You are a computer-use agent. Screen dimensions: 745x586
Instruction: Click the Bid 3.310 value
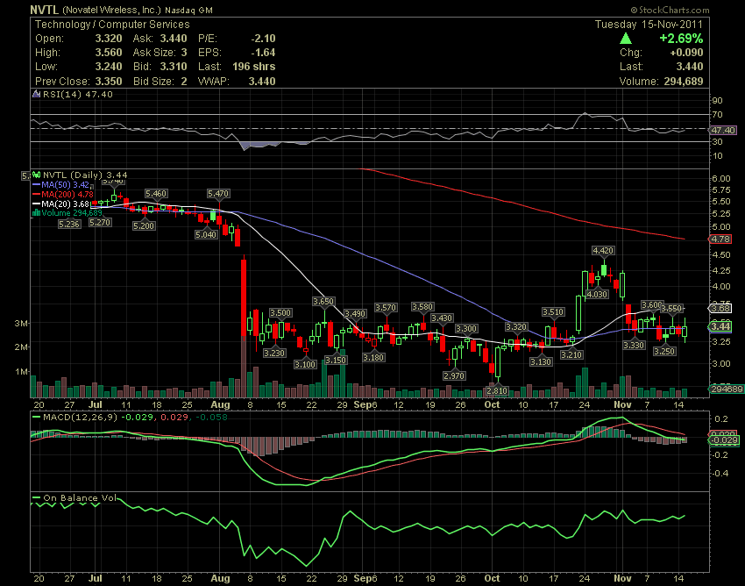coord(173,67)
